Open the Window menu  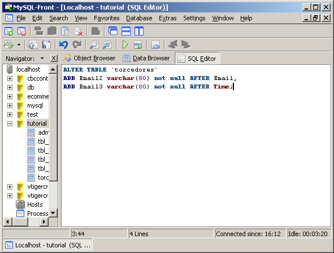tap(223, 18)
